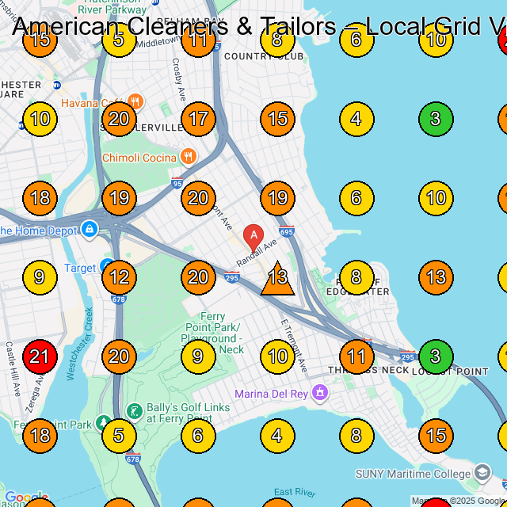Open the Havana Café restaurant icon
Image resolution: width=507 pixels, height=507 pixels.
[135, 101]
